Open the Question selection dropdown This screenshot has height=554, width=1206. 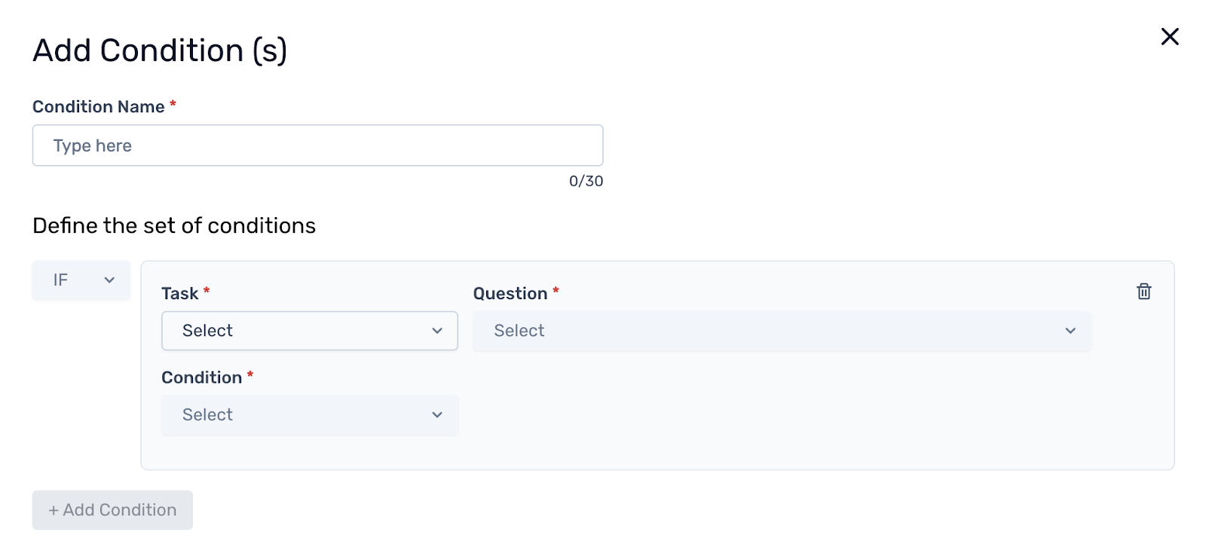pyautogui.click(x=782, y=331)
